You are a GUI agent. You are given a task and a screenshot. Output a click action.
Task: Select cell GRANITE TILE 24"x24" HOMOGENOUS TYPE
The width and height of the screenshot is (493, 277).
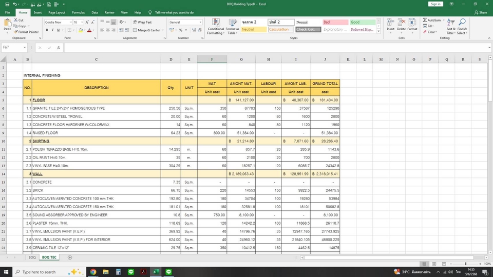96,108
